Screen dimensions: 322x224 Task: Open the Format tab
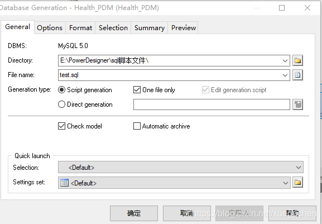(80, 28)
